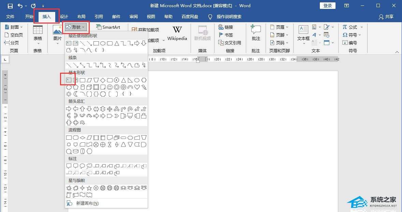Insert a Blank Page (空白页)
This screenshot has width=402, height=212.
tap(14, 35)
